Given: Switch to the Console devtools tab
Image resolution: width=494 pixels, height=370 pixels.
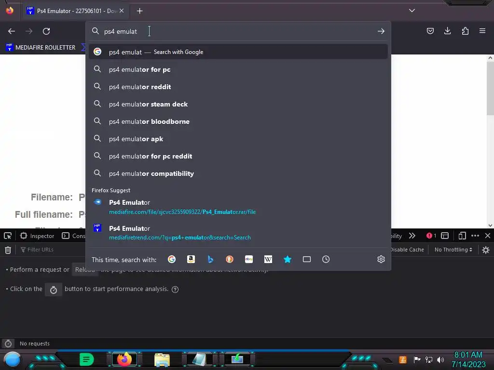Looking at the screenshot, I should point(73,236).
